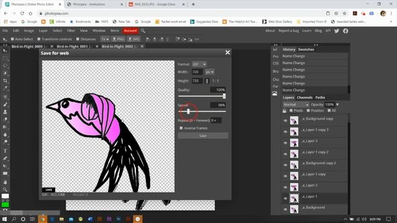Switch to the Channels tab
This screenshot has height=223, width=397.
(x=305, y=98)
